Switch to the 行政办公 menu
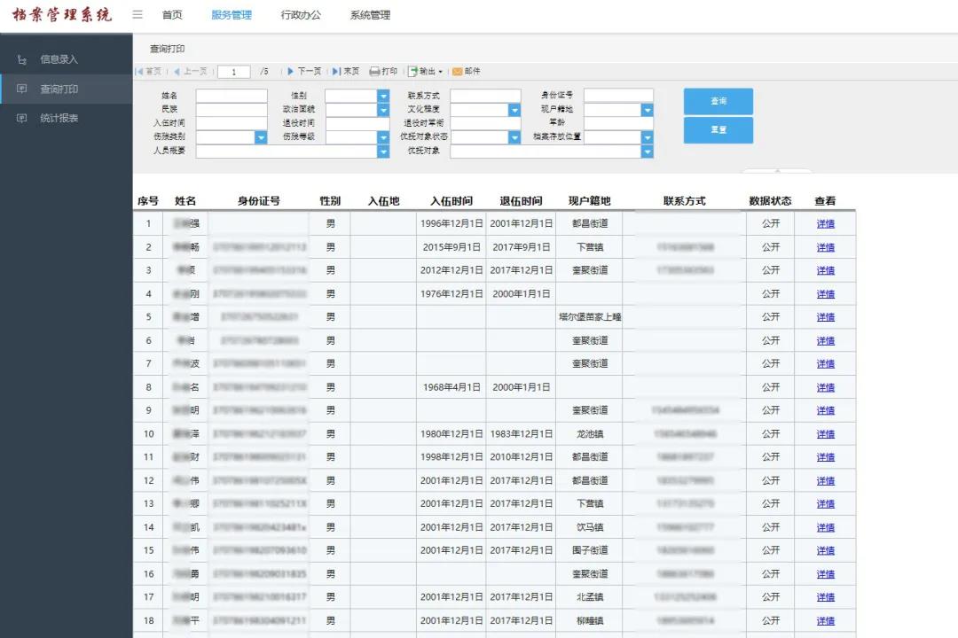 pyautogui.click(x=300, y=14)
